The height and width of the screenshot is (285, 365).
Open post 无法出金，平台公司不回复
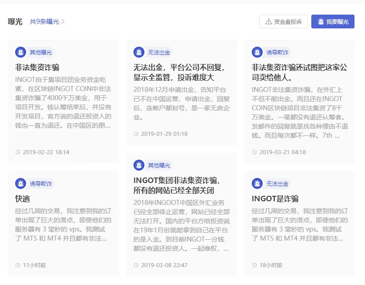coord(179,72)
